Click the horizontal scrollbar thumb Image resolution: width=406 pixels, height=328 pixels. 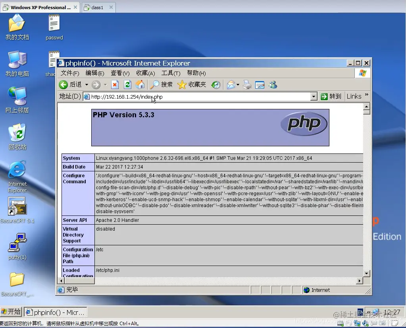point(79,281)
